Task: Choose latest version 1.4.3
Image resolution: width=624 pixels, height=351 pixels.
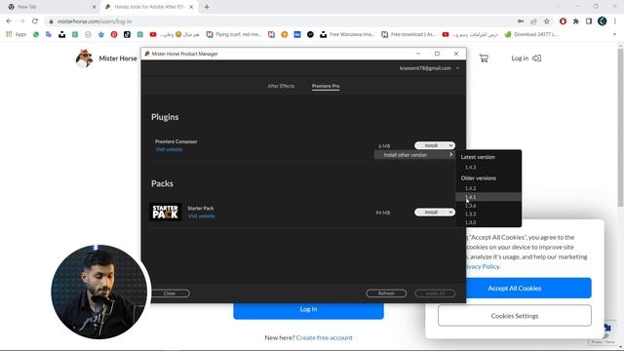Action: [x=470, y=168]
